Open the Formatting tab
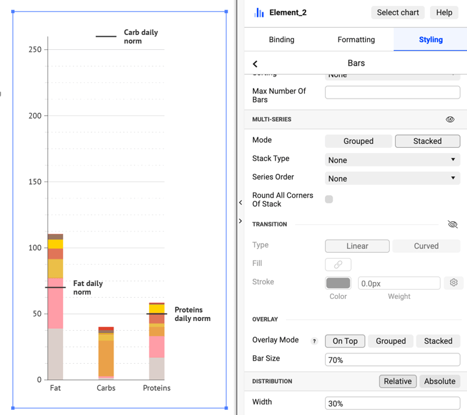This screenshot has height=415, width=467. [x=356, y=40]
